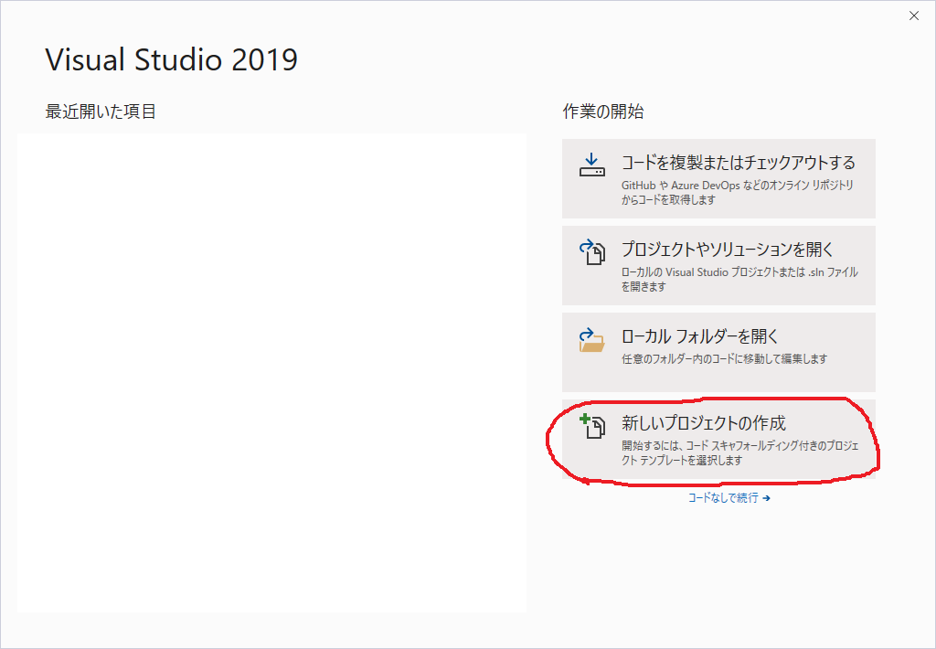
Task: Click the arrow beside コードなしで続行
Action: tap(766, 498)
